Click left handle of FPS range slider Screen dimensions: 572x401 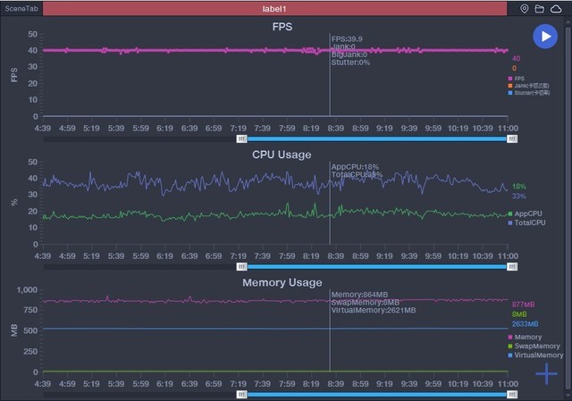coord(241,139)
